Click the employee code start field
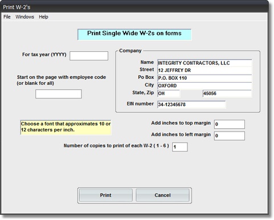Screen dimensions: 274x220 click(59, 94)
